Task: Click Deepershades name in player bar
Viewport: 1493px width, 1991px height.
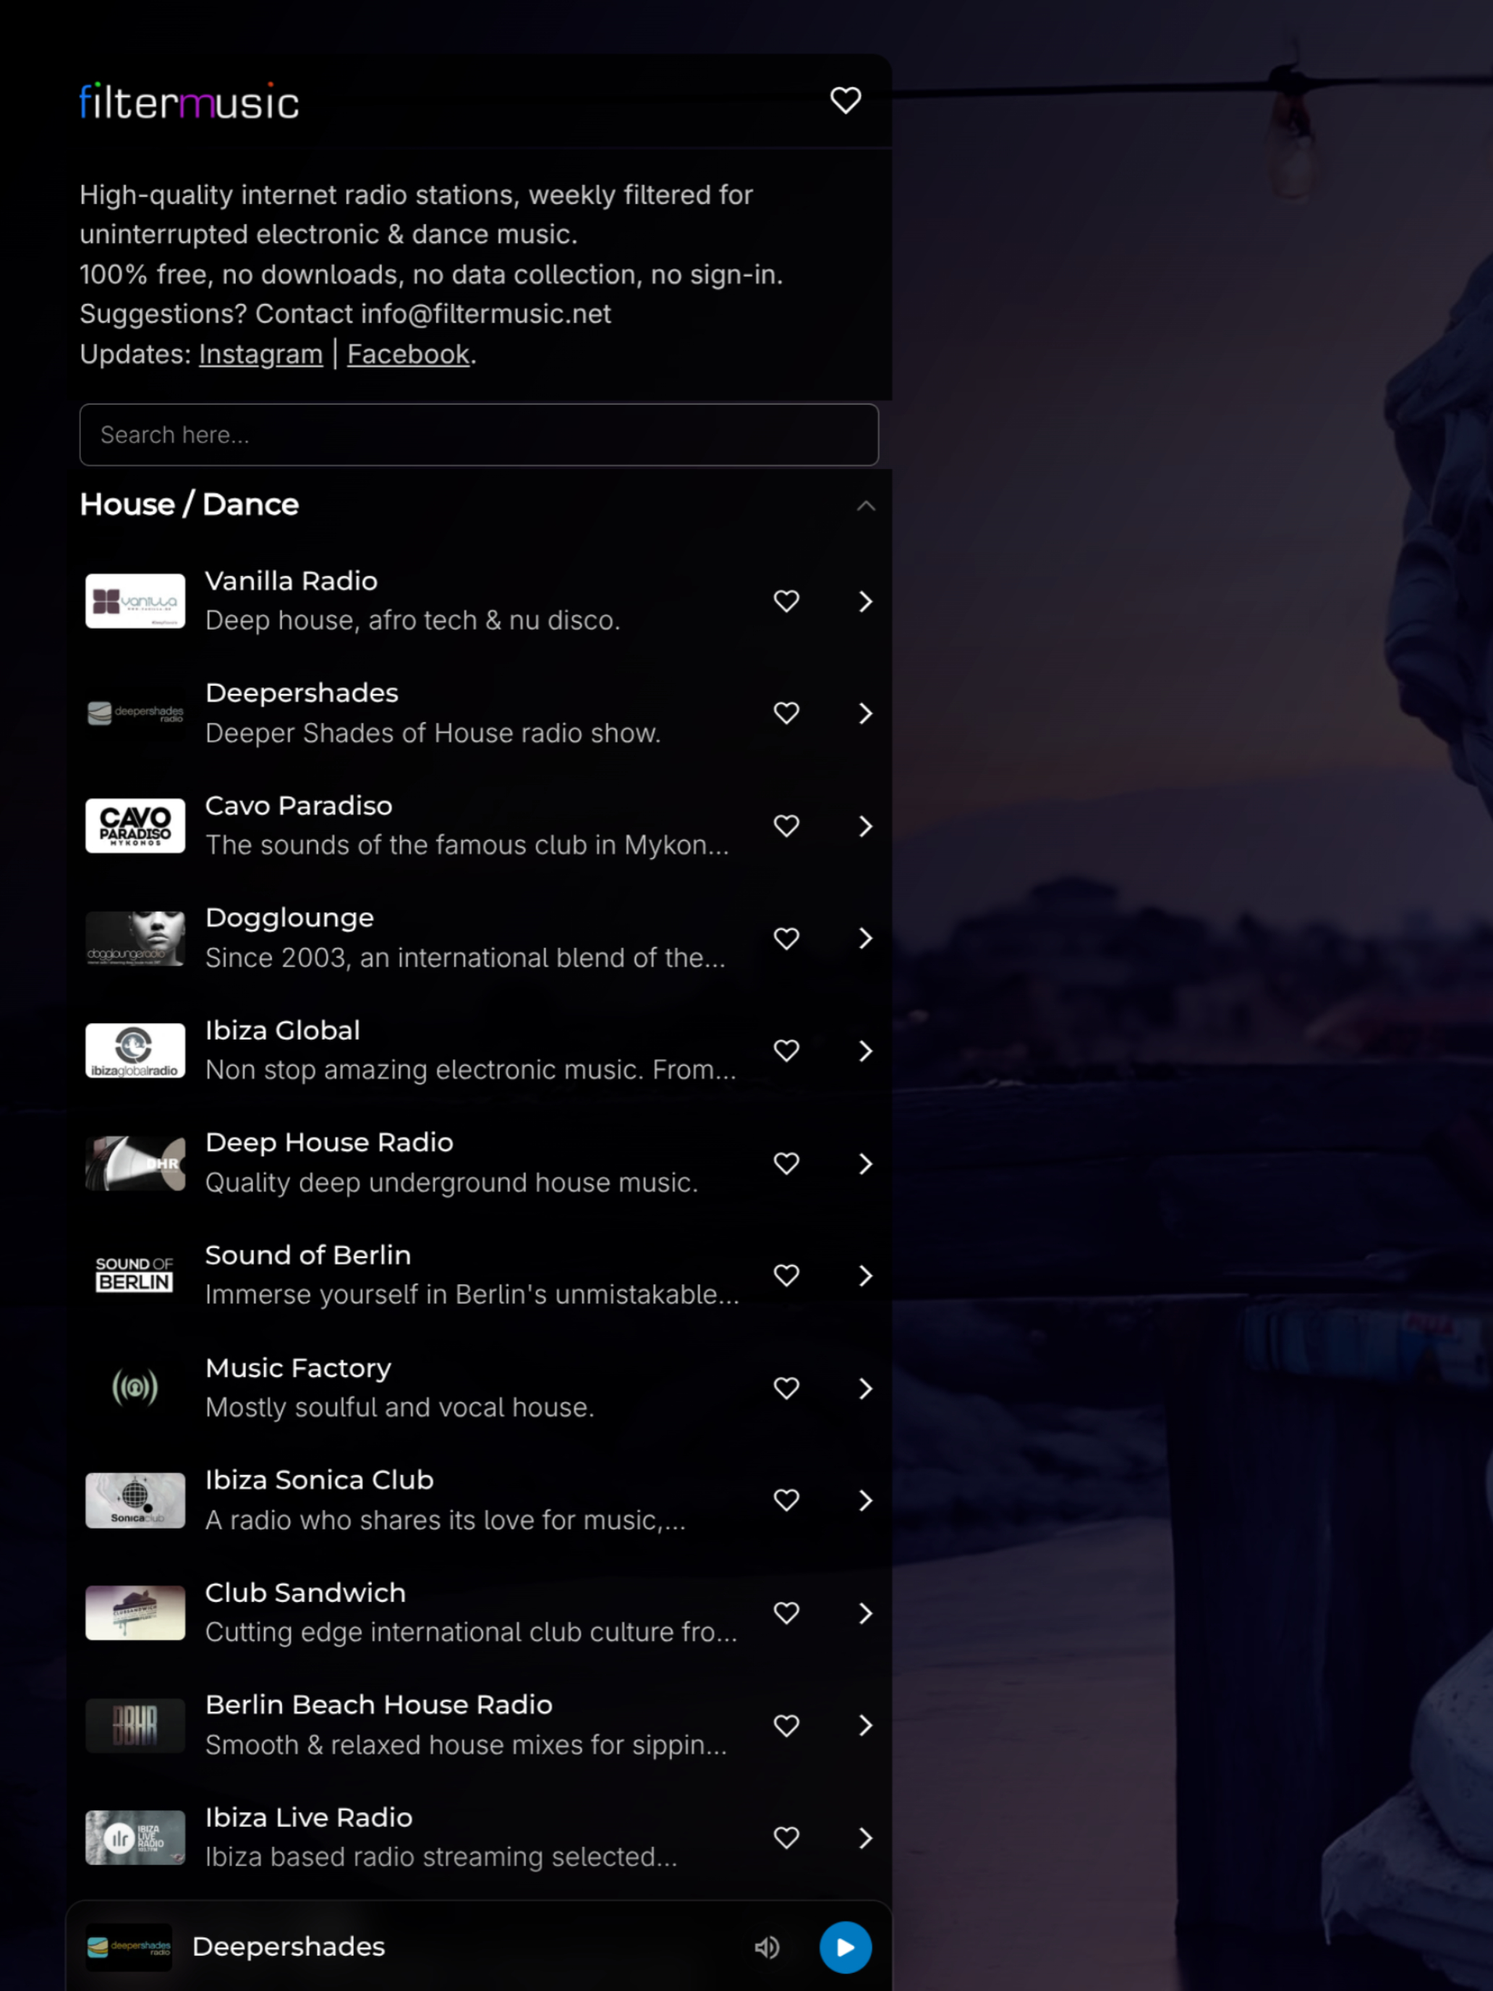Action: click(x=289, y=1947)
